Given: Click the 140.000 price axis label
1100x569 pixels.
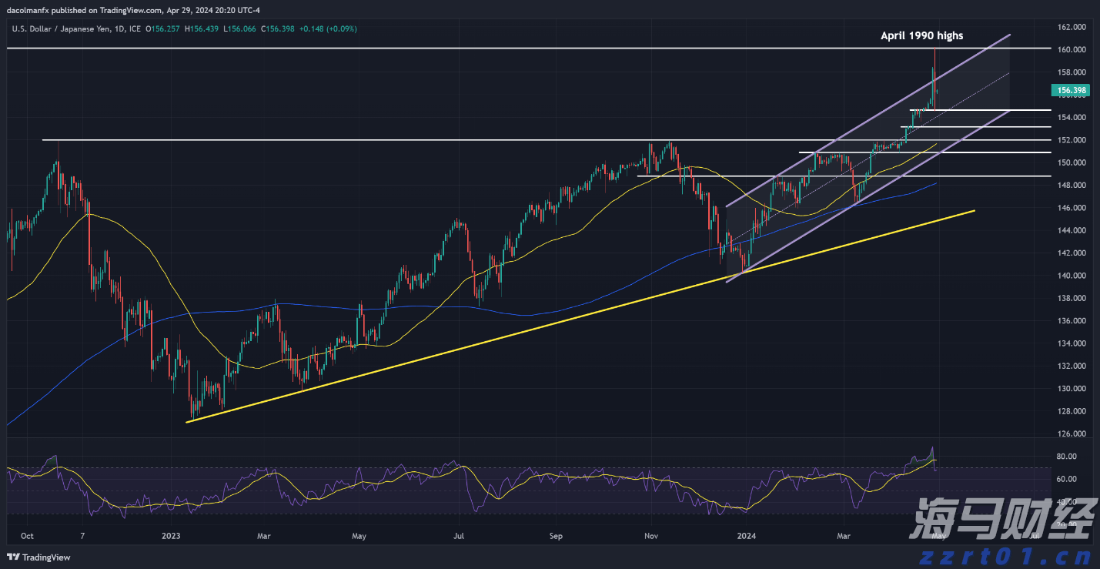Looking at the screenshot, I should (x=1072, y=276).
